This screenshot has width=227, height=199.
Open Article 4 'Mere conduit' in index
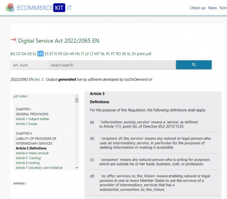click(x=32, y=153)
